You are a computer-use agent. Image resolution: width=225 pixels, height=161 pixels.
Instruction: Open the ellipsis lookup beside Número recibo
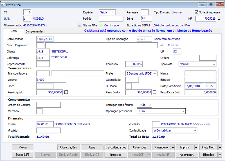[x=79, y=25]
